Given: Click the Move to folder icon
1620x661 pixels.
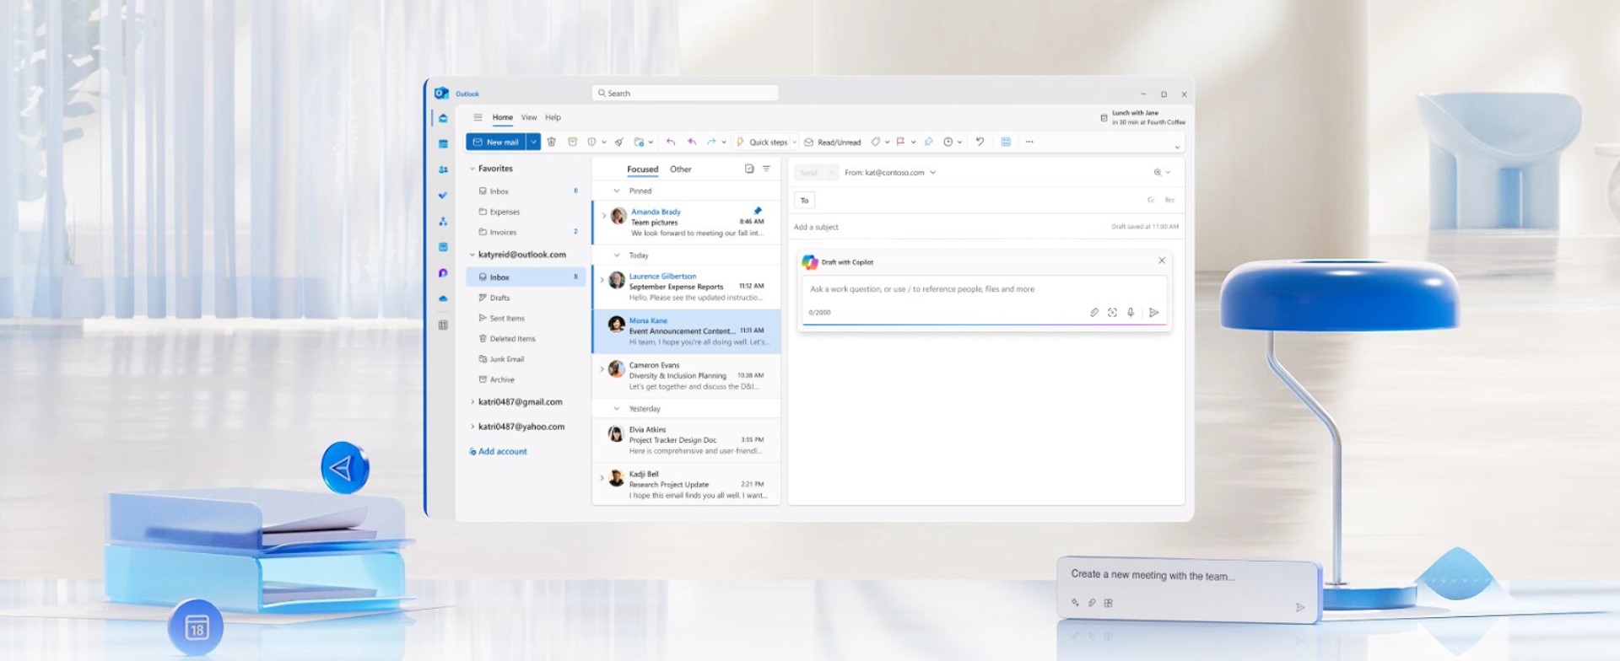Looking at the screenshot, I should coord(640,142).
